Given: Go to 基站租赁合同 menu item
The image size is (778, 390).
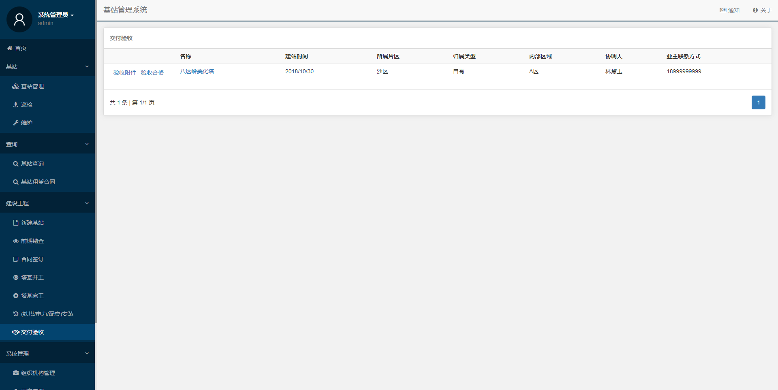Looking at the screenshot, I should coord(38,182).
